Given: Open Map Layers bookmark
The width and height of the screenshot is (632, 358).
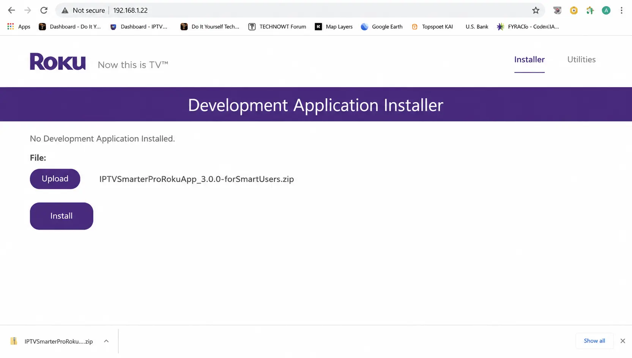Looking at the screenshot, I should tap(334, 27).
